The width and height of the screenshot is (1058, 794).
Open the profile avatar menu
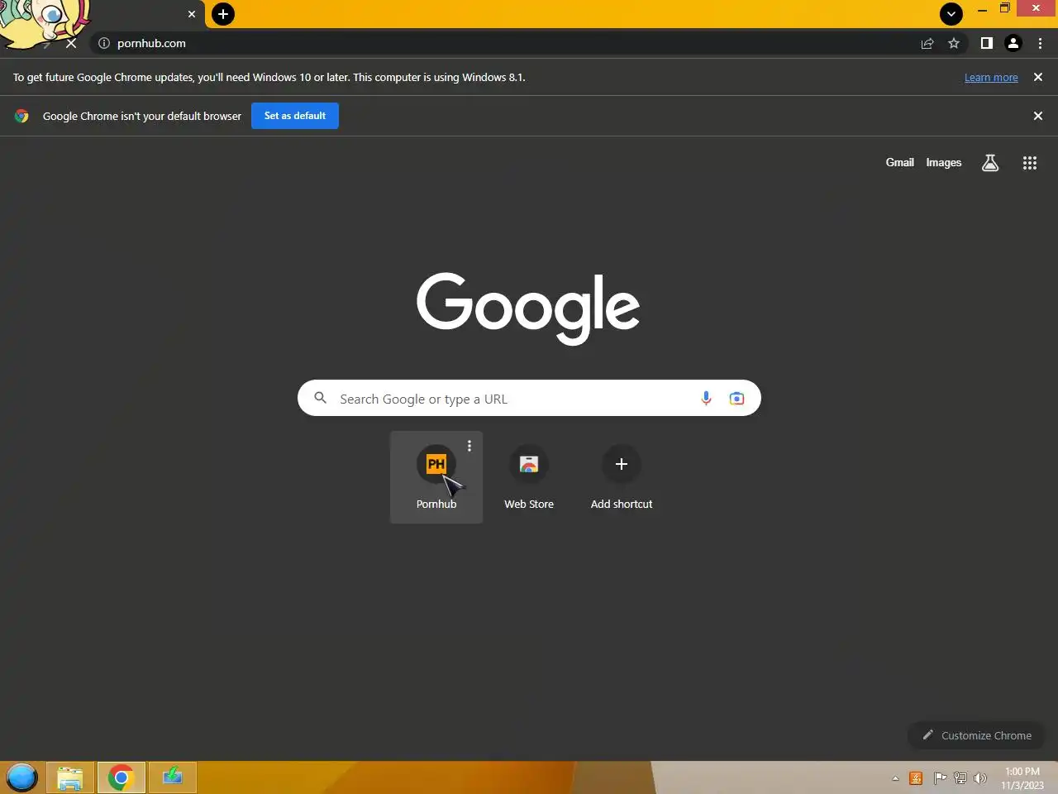1013,43
